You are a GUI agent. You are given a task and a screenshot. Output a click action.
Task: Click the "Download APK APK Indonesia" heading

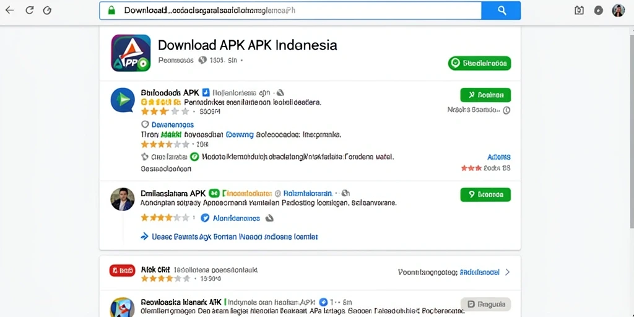click(x=247, y=45)
